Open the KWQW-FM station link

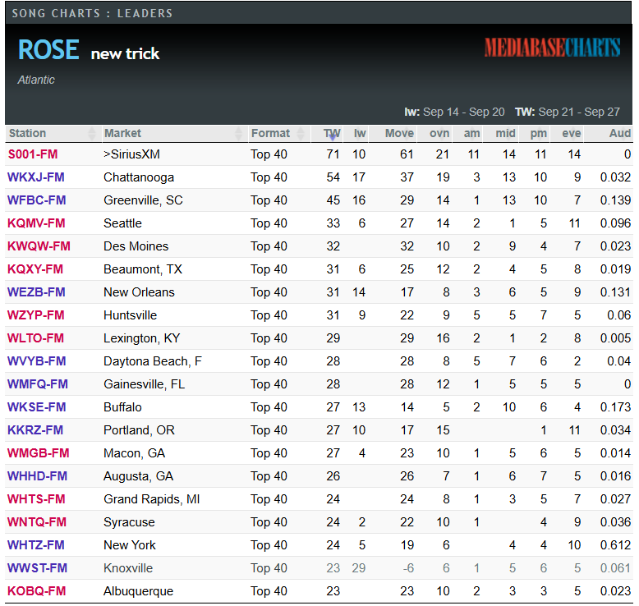(39, 246)
